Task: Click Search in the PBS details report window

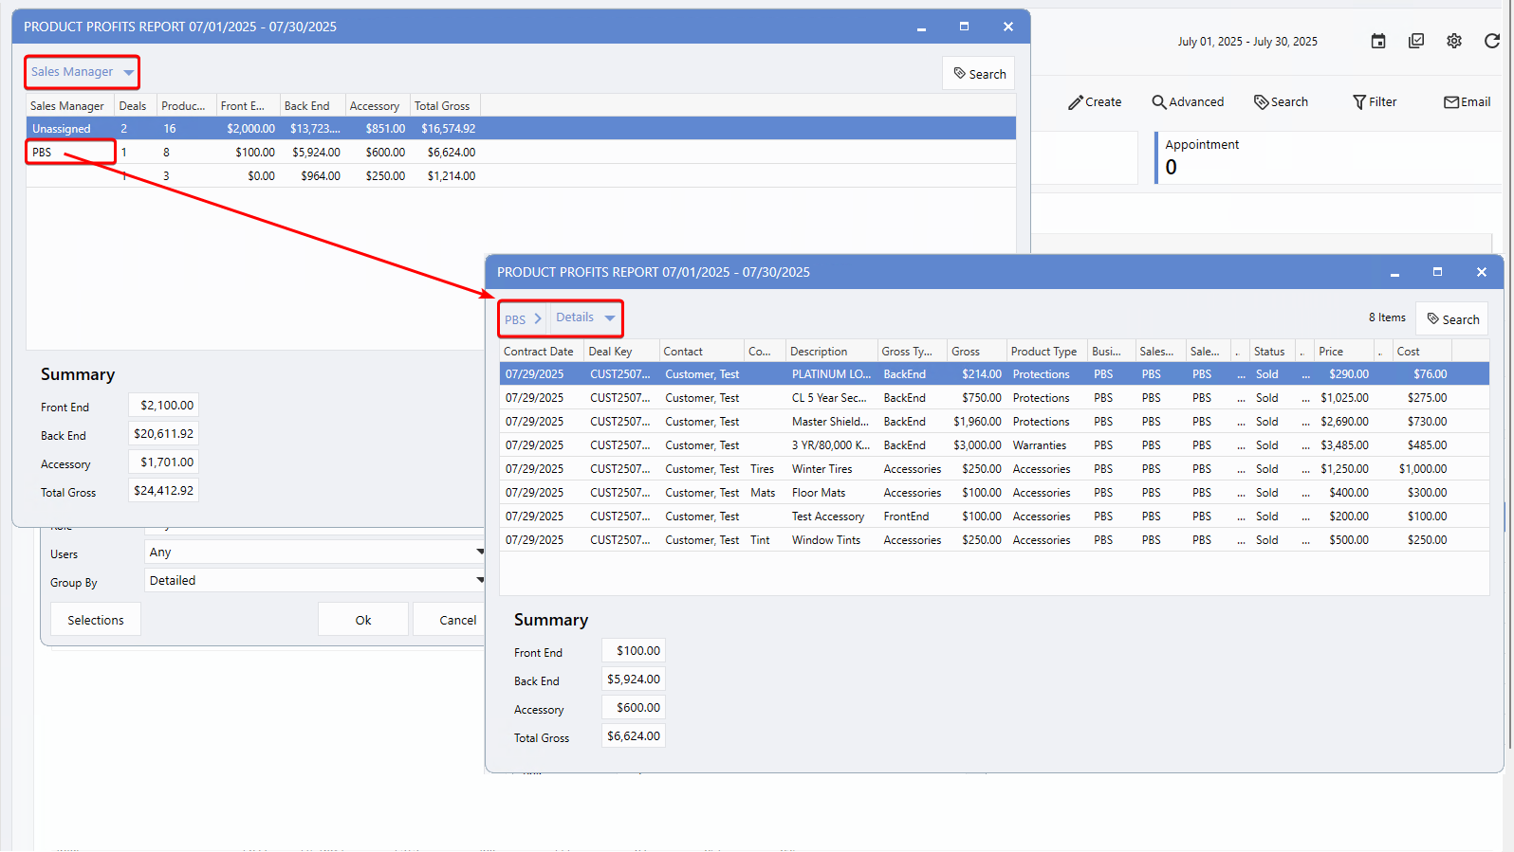Action: point(1452,319)
